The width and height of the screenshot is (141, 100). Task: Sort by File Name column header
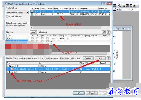pos(64,9)
